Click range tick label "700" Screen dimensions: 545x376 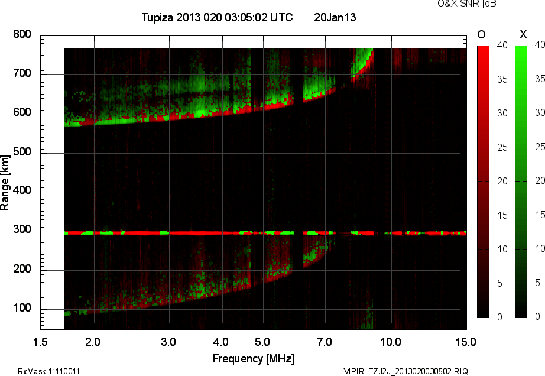[x=22, y=73]
